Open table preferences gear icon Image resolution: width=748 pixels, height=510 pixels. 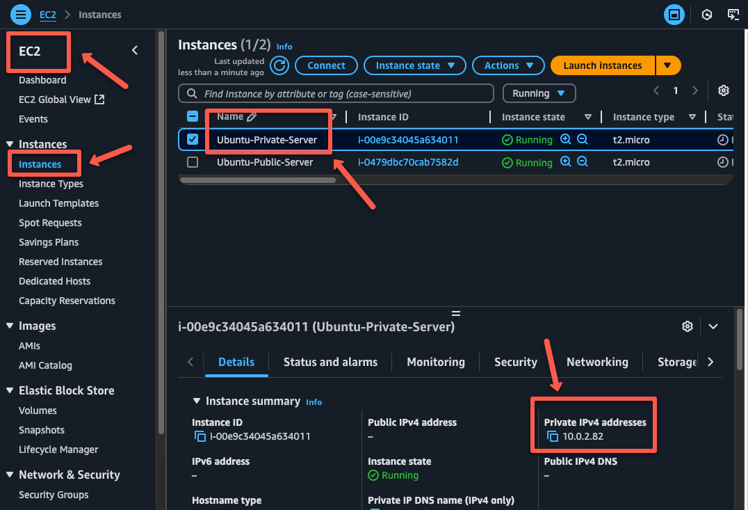(x=723, y=90)
